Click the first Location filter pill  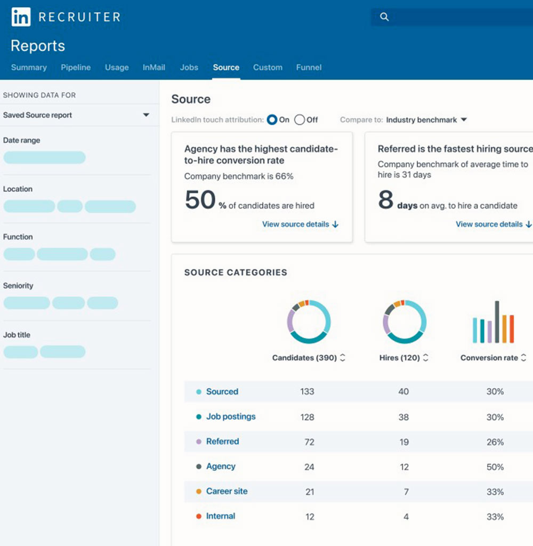29,206
